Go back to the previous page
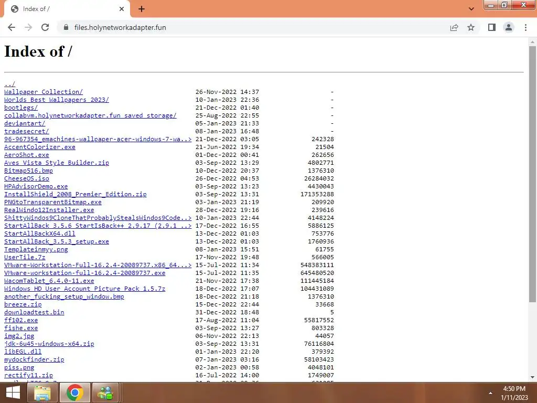The width and height of the screenshot is (537, 403). pyautogui.click(x=12, y=27)
